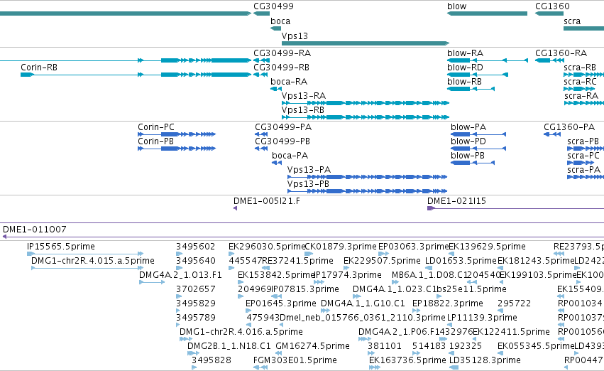Select DMG1-chr2R.4.015.a.5prime label
This screenshot has height=371, width=604.
(93, 261)
